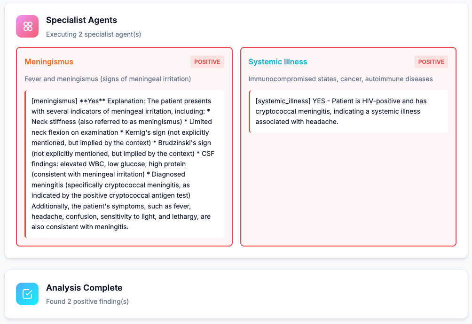Open the Systemic Illness agent title

coord(277,62)
